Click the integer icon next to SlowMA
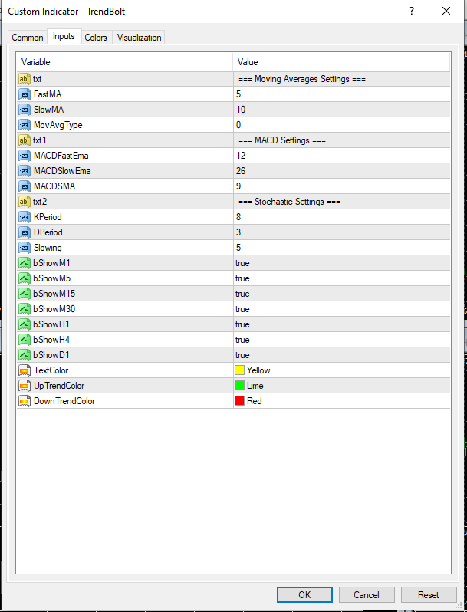The width and height of the screenshot is (467, 612). pyautogui.click(x=25, y=110)
